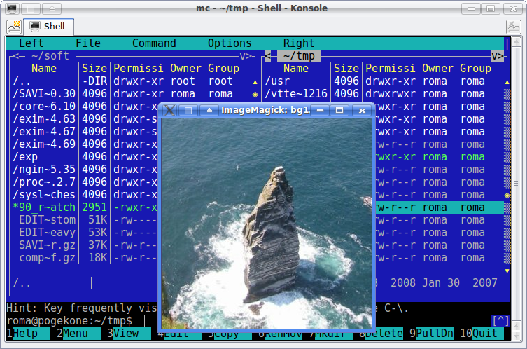This screenshot has height=349, width=527.
Task: Toggle ImageMagick window on all desktops
Action: pos(188,110)
